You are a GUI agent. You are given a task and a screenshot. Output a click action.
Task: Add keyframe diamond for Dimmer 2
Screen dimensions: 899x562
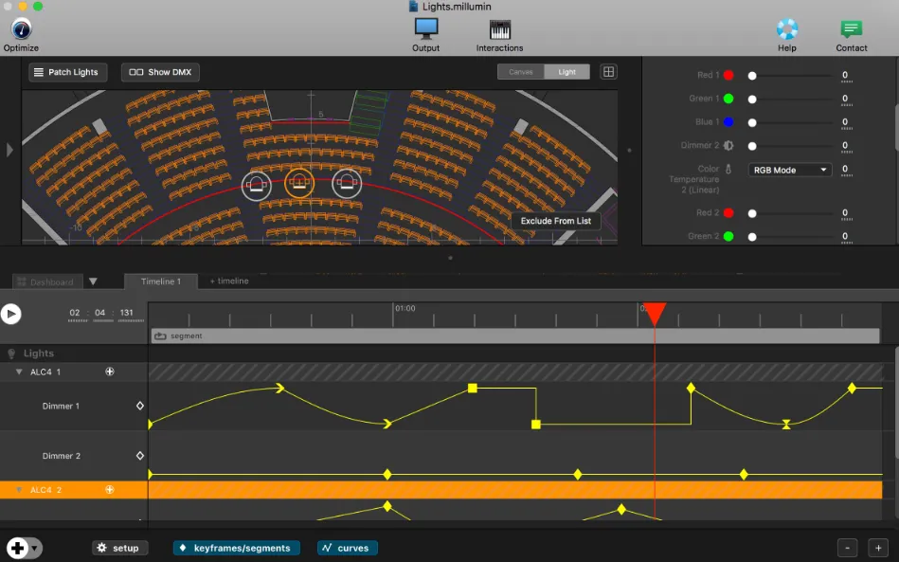coord(140,455)
